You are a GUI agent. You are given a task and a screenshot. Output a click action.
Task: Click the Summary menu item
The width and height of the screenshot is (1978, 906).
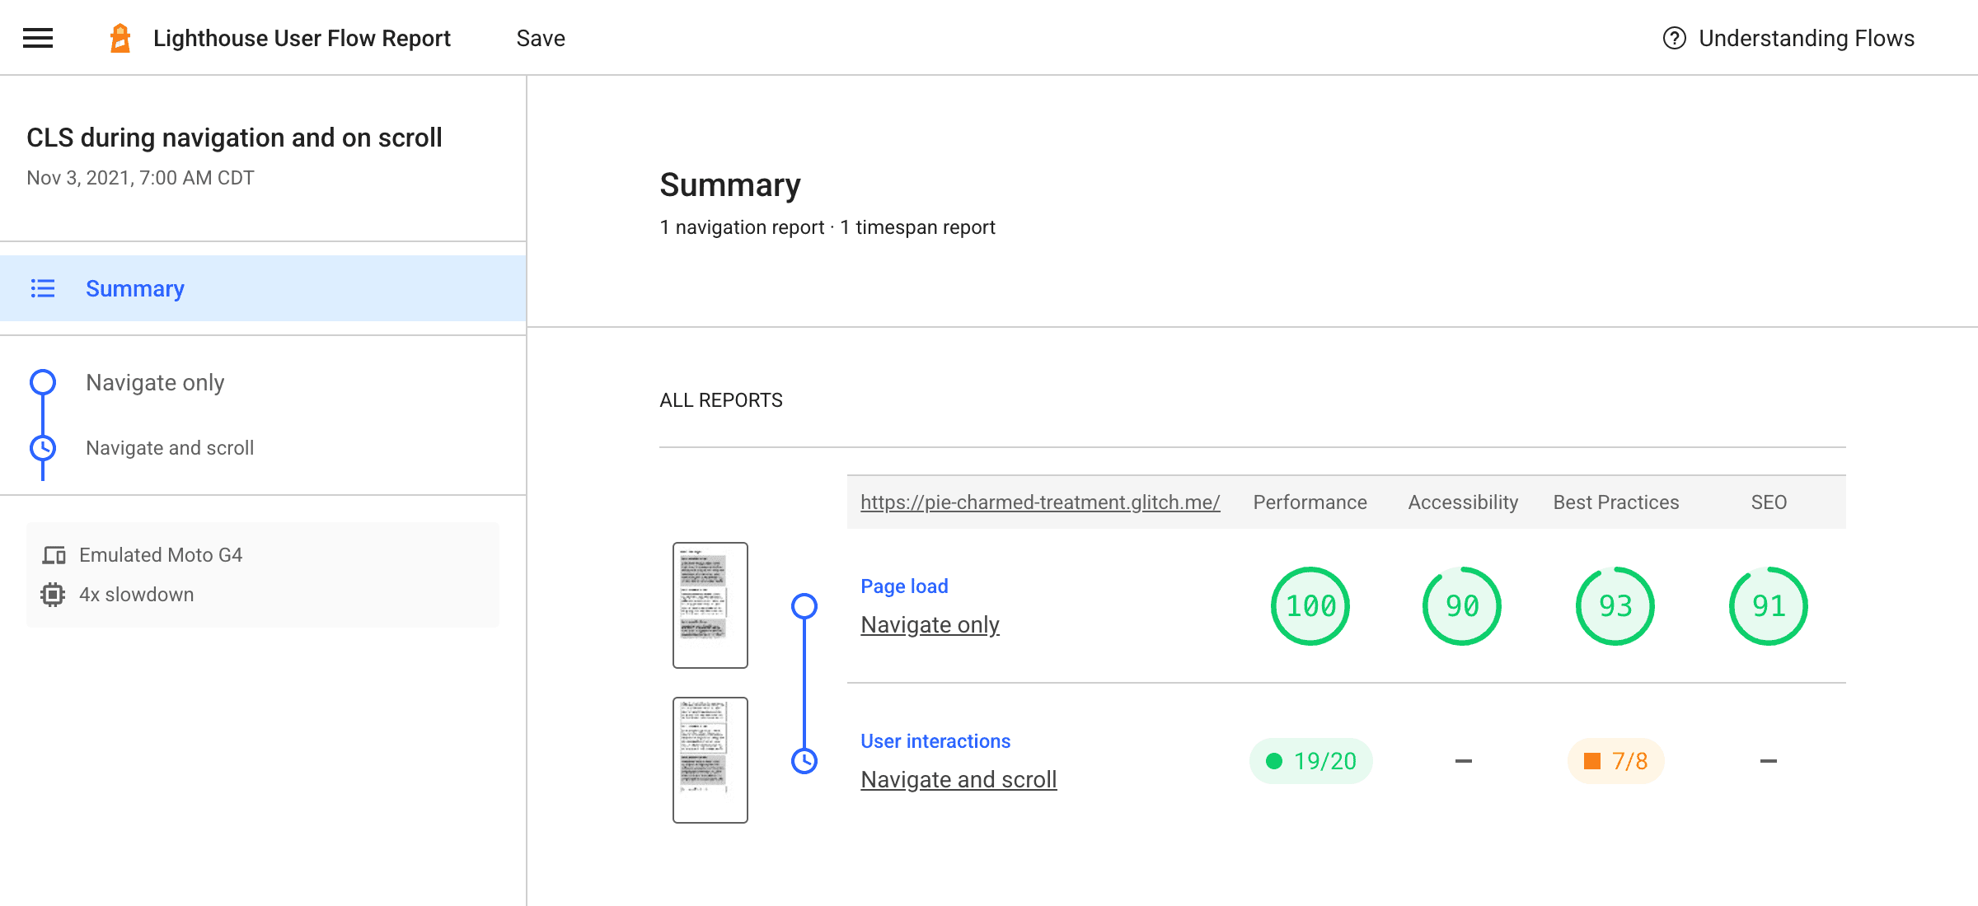pyautogui.click(x=134, y=288)
